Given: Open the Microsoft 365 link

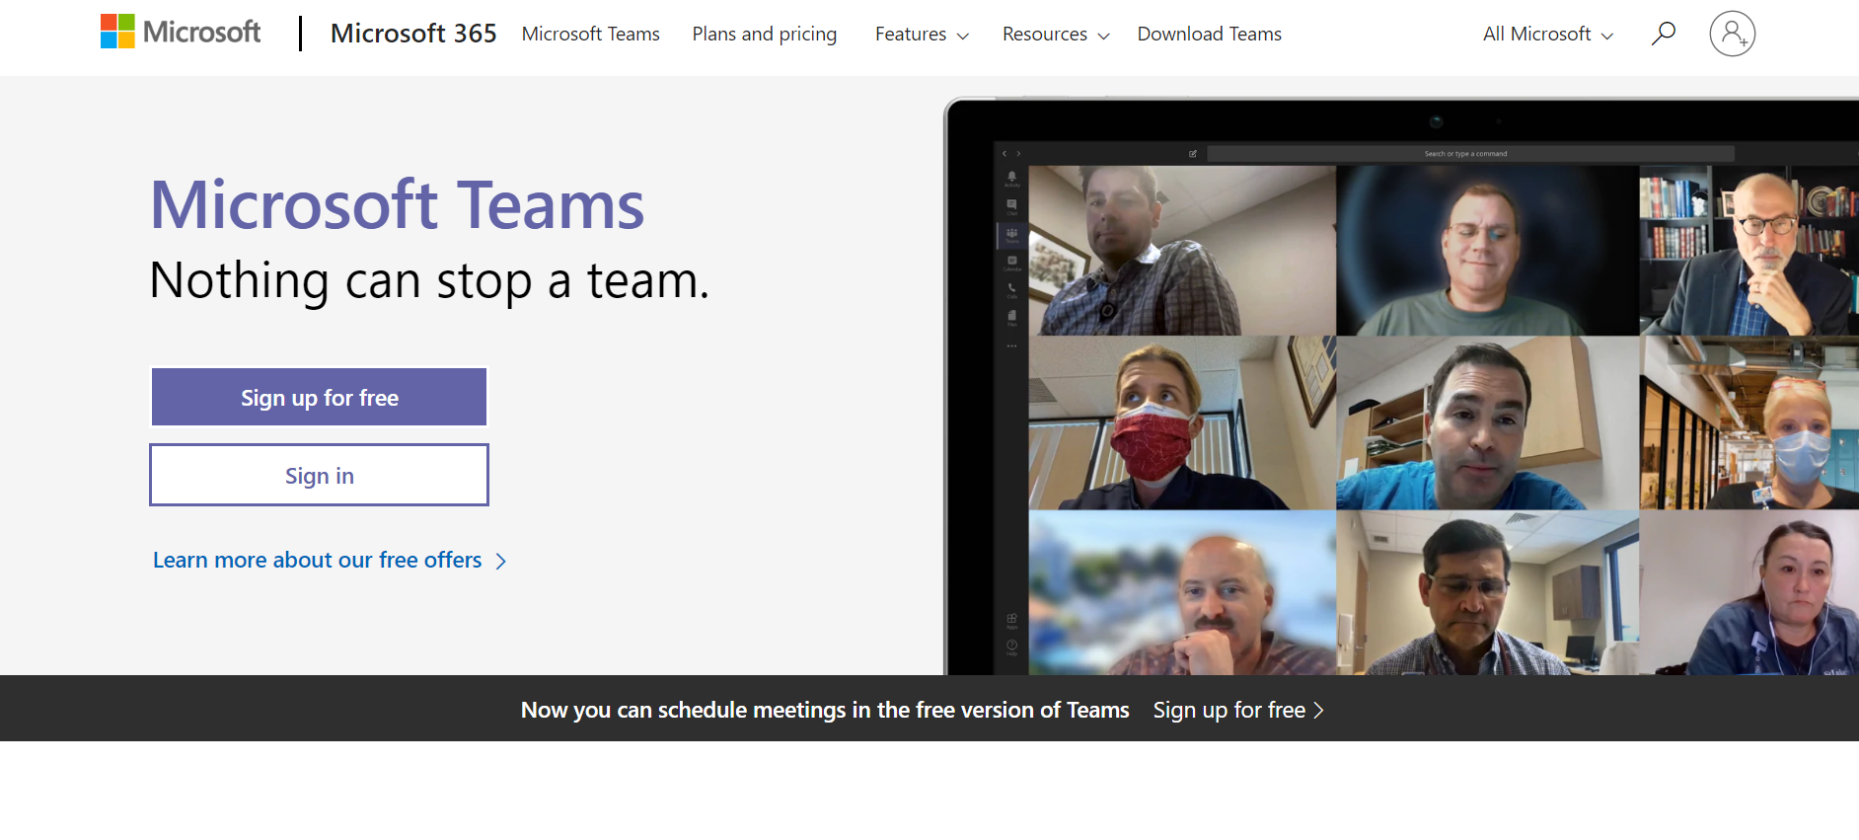Looking at the screenshot, I should 413,34.
